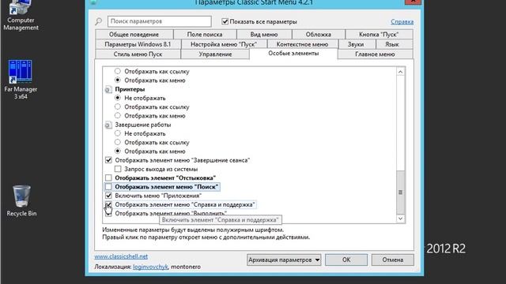The image size is (506, 284).
Task: Open Настройка меню "Пуск" tab
Action: (224, 44)
